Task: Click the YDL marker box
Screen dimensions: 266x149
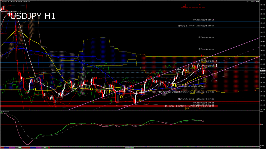Action: pyautogui.click(x=192, y=91)
